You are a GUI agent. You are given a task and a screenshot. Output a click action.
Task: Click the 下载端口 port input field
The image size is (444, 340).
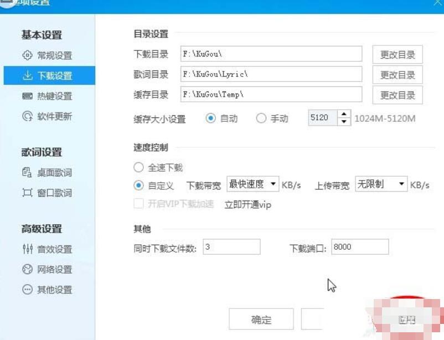click(360, 247)
